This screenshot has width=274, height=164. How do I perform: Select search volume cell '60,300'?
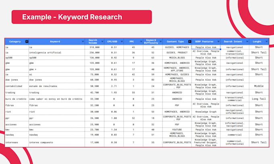click(95, 80)
